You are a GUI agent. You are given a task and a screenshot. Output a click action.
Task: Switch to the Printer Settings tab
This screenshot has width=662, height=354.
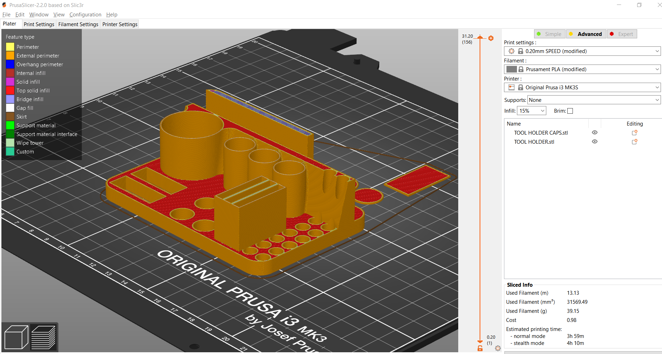point(120,24)
